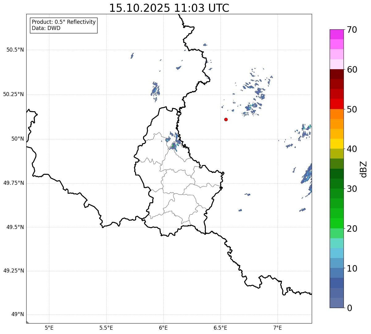Image resolution: width=371 pixels, height=334 pixels.
Task: Click the 6°E longitude label
Action: pos(163,328)
